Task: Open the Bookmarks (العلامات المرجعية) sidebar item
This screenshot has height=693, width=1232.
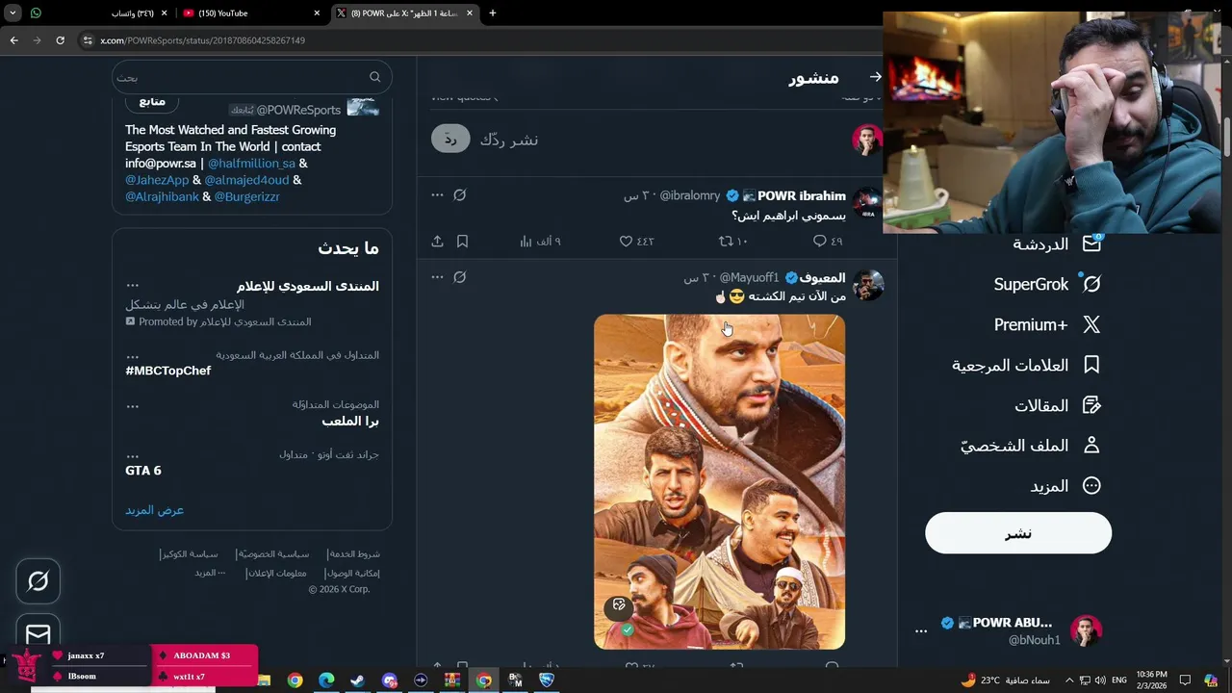Action: [1025, 365]
